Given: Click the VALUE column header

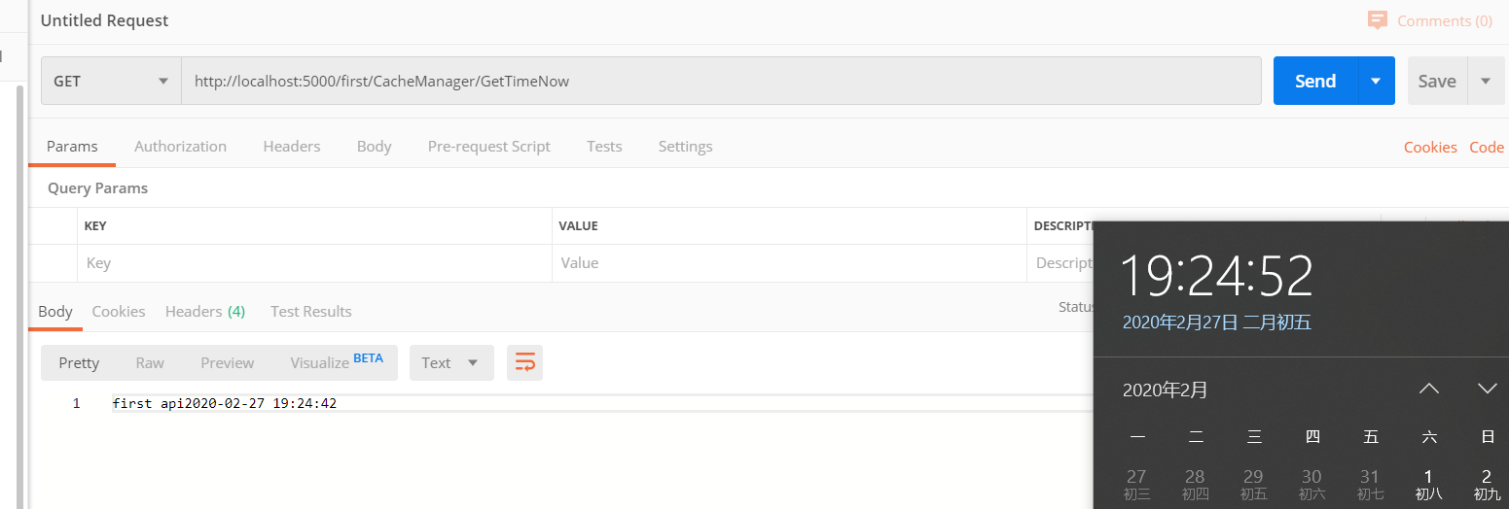Looking at the screenshot, I should [578, 225].
